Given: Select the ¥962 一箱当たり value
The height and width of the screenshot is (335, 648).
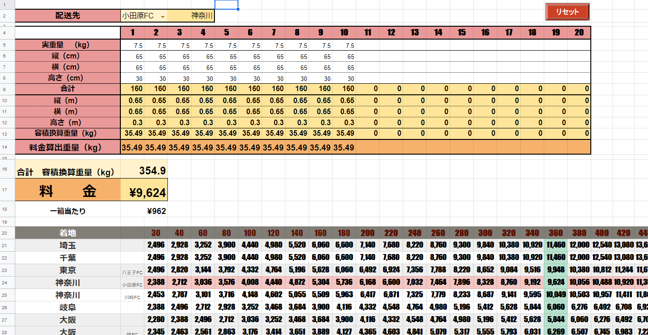Looking at the screenshot, I should coord(144,212).
